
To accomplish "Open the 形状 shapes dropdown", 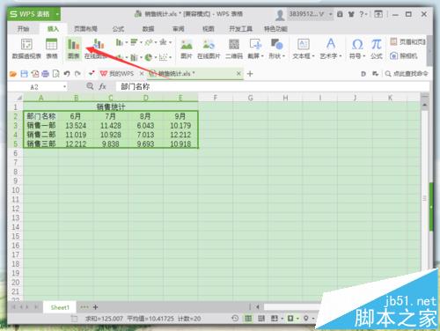I will [277, 48].
